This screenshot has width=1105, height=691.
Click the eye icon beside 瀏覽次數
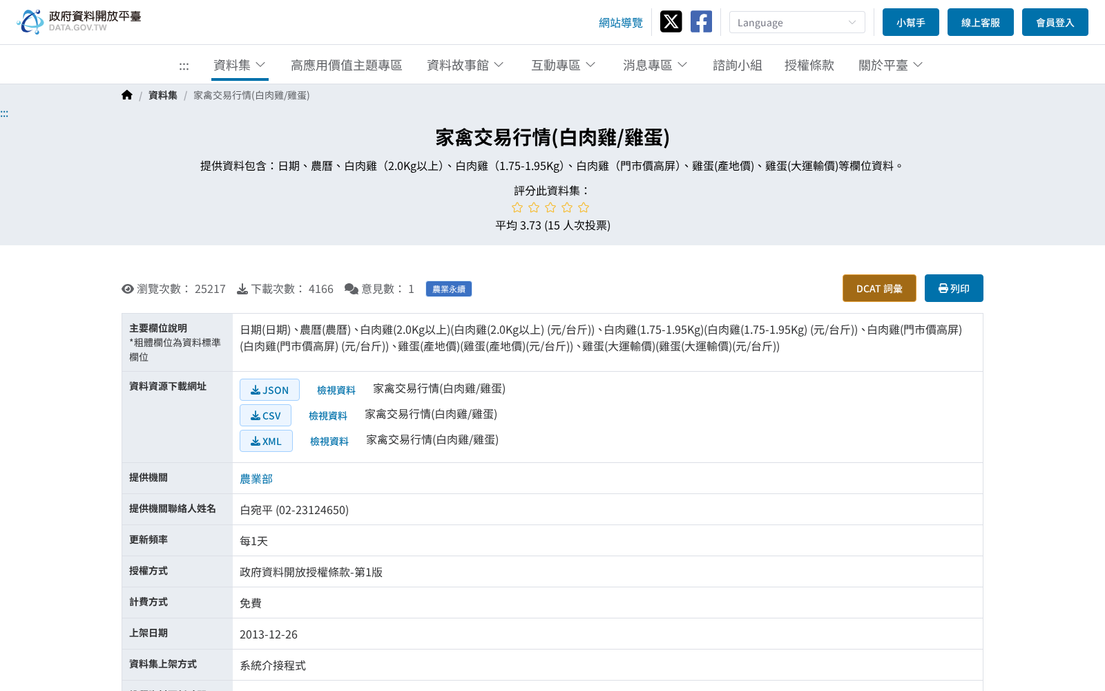tap(128, 289)
